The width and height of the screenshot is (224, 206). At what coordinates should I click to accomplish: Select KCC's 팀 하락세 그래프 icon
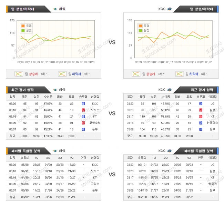[179, 74]
